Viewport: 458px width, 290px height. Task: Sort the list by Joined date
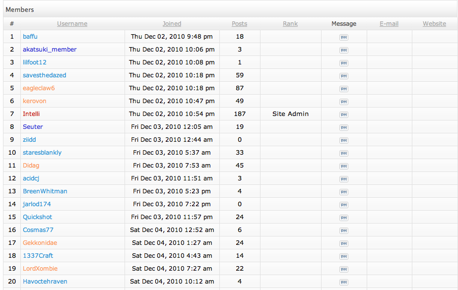pos(172,24)
